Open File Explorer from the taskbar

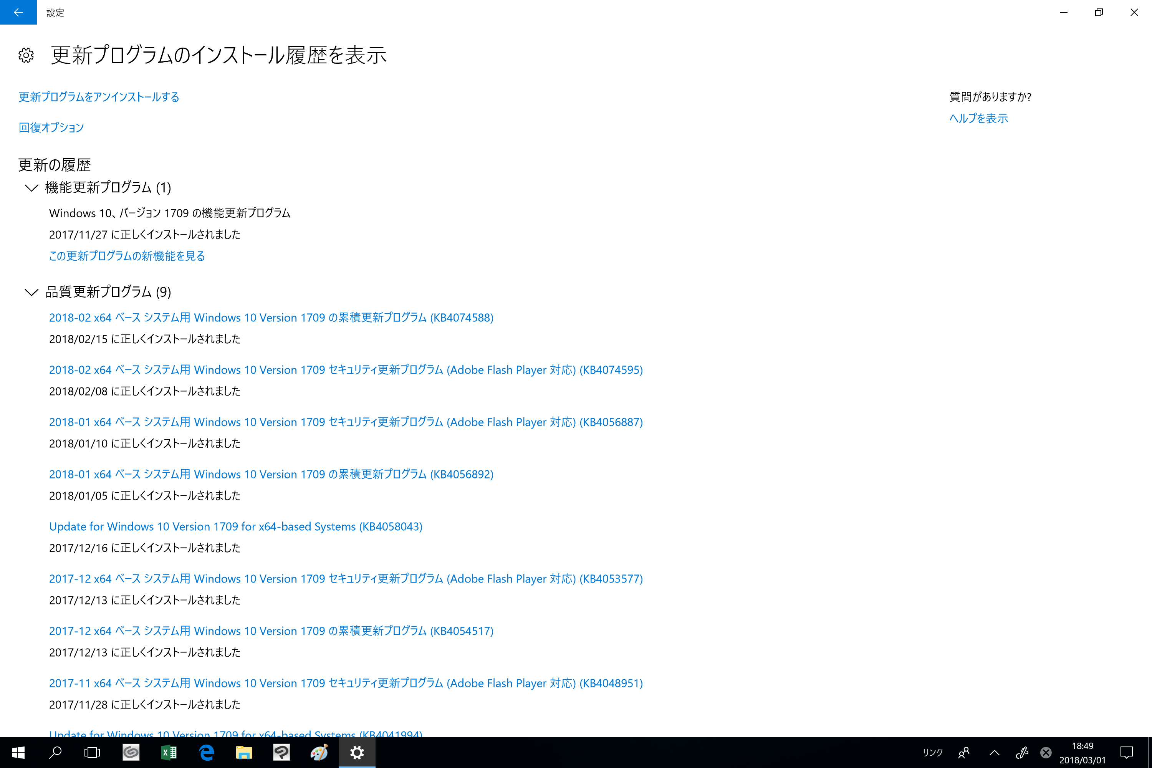tap(244, 752)
